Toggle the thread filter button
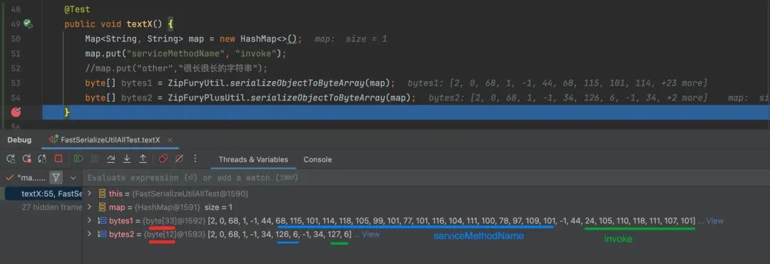Image resolution: width=770 pixels, height=264 pixels. coord(56,177)
